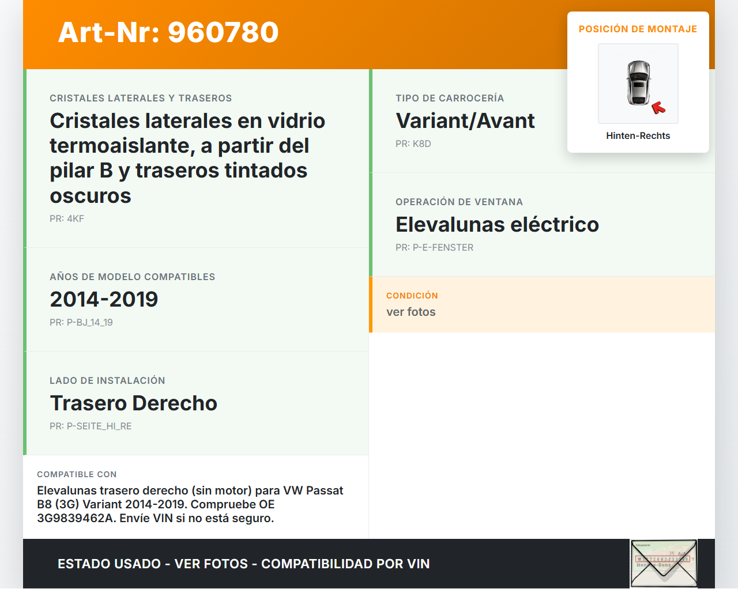Click the PR: P-SEITE_HI_RE code
This screenshot has width=738, height=589.
(91, 426)
